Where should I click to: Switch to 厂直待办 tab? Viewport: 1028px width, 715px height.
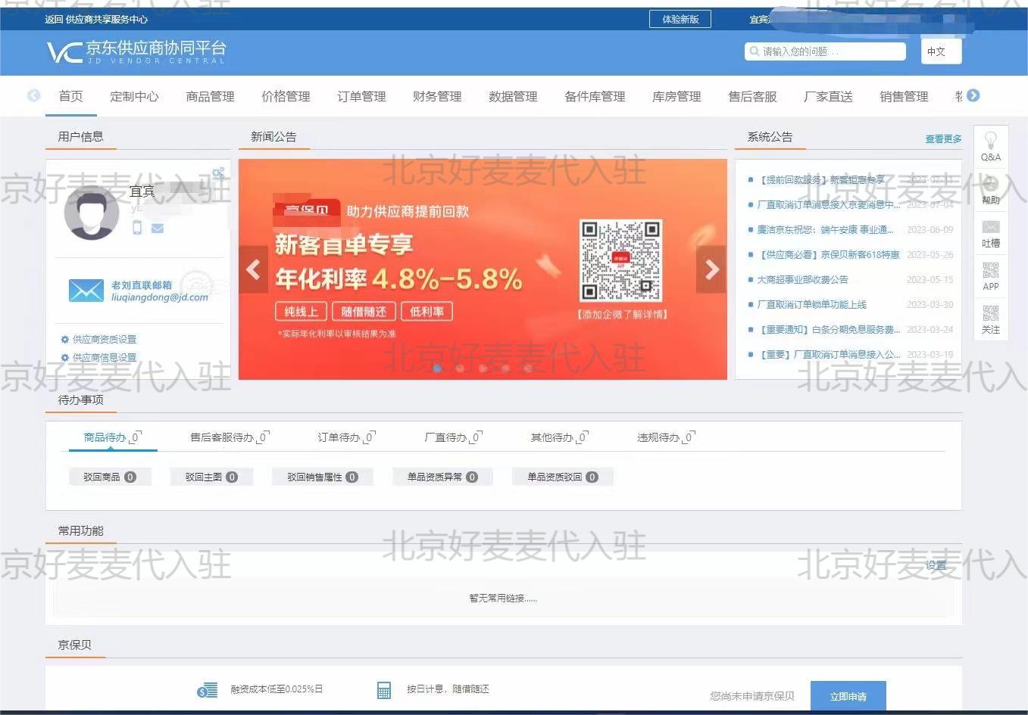(x=453, y=437)
